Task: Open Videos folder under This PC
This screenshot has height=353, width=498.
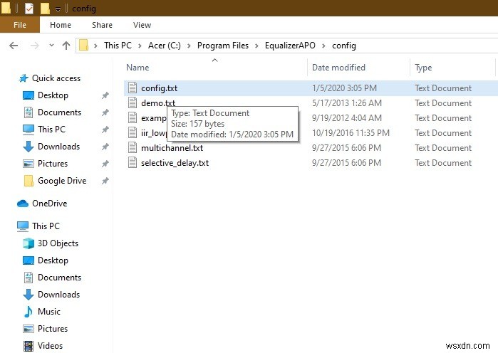Action: (50, 346)
